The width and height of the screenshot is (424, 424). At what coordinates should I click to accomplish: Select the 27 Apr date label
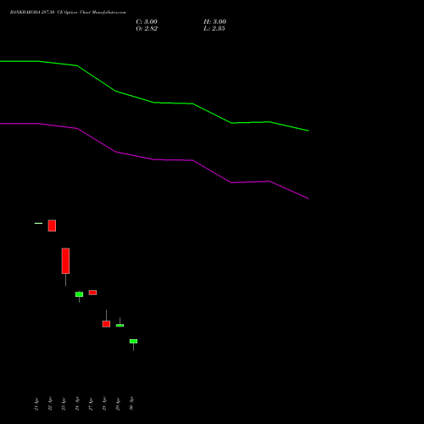coord(91,404)
